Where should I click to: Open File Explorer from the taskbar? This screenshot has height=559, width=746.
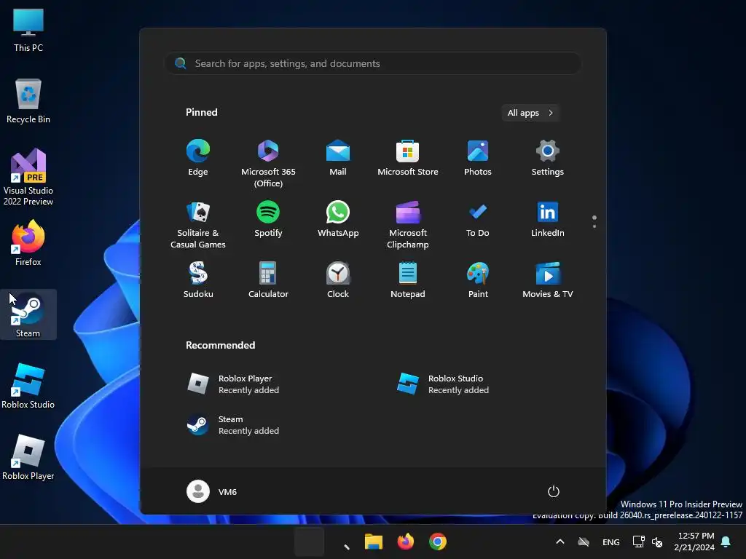pos(374,542)
